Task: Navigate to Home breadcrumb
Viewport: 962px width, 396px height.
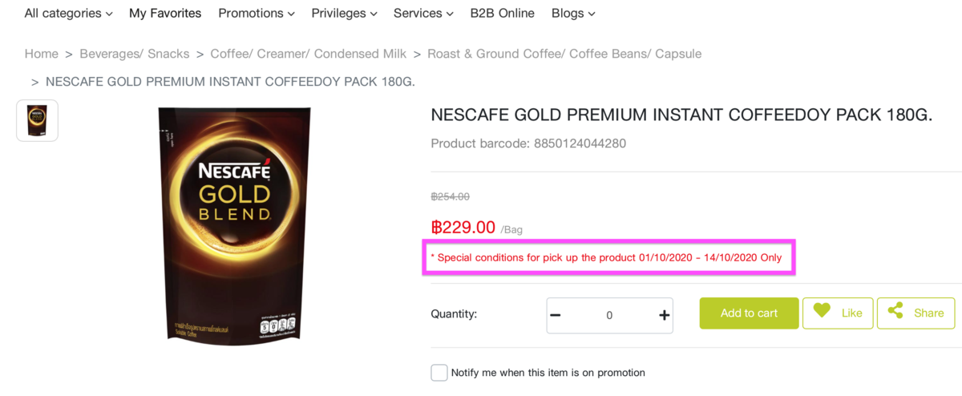Action: [42, 54]
